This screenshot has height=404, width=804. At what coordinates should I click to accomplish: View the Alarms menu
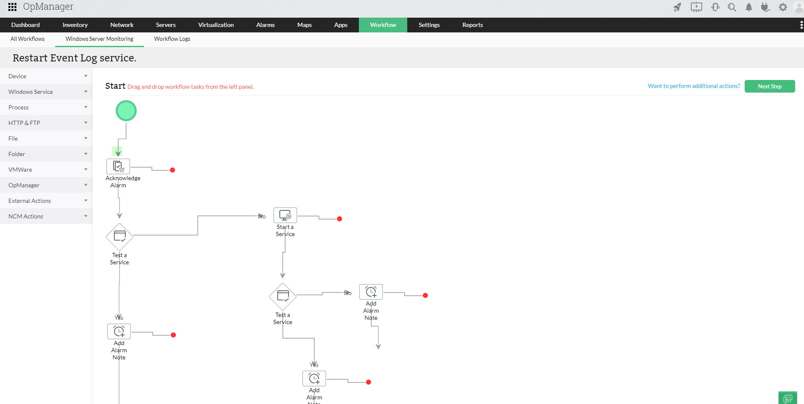point(265,25)
